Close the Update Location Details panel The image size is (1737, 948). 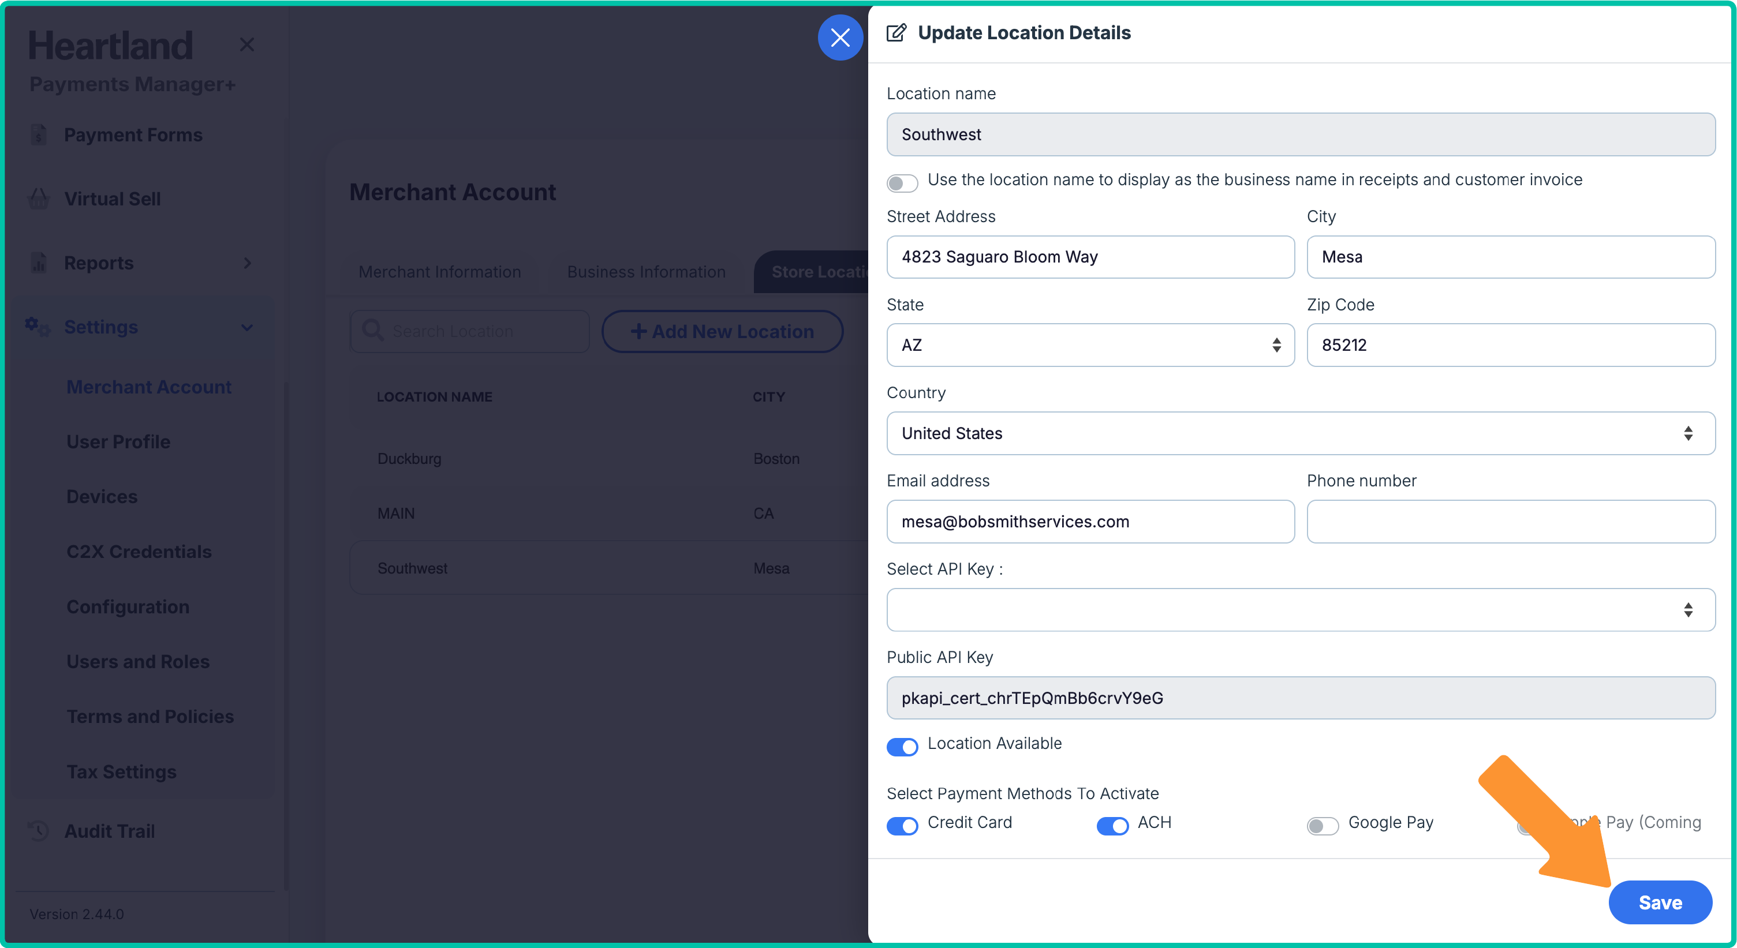pyautogui.click(x=839, y=38)
